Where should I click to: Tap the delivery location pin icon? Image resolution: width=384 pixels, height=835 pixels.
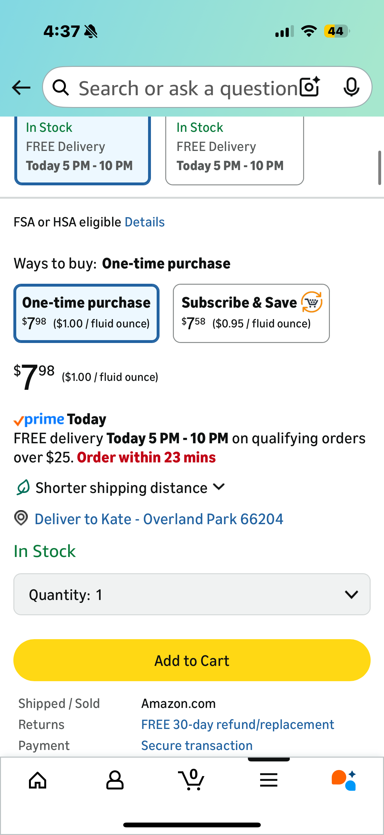(21, 518)
